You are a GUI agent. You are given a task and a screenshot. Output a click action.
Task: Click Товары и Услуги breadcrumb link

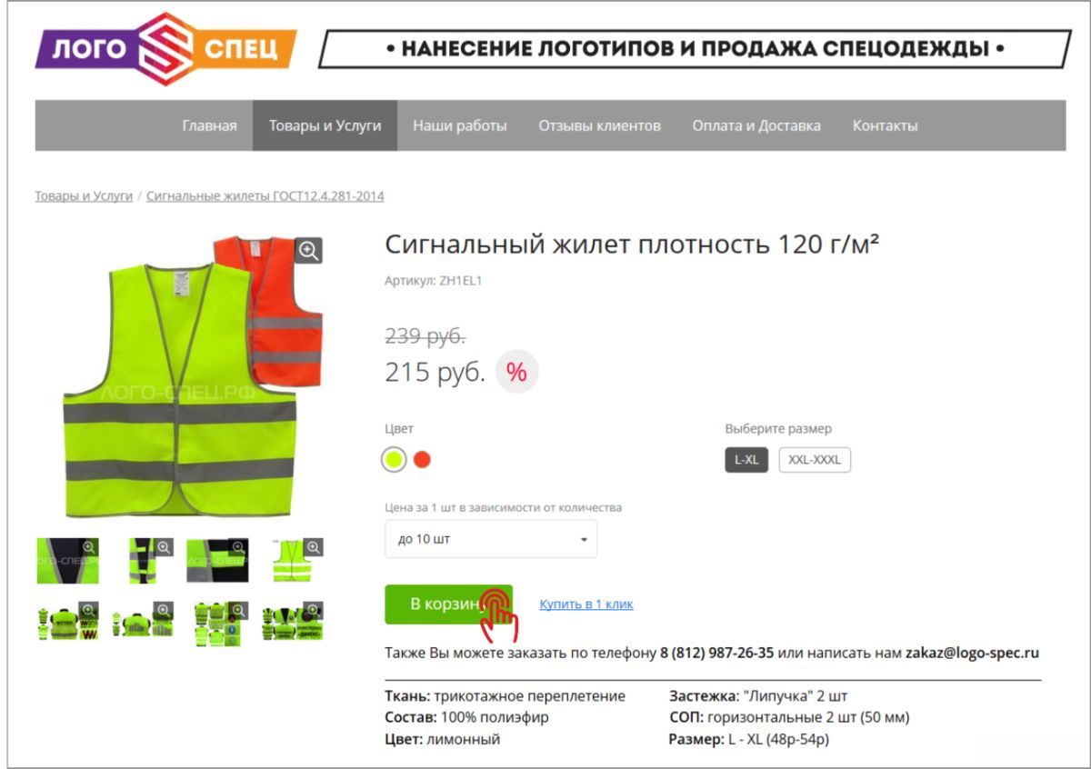(x=84, y=195)
